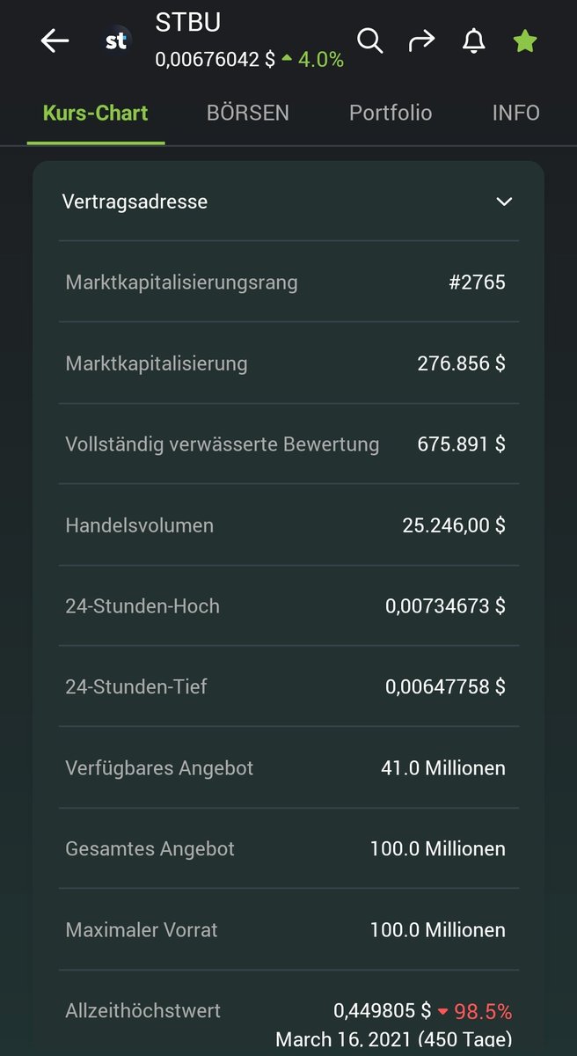
Task: Select the Marktkapitalisierungsrang #2765 value
Action: [477, 282]
